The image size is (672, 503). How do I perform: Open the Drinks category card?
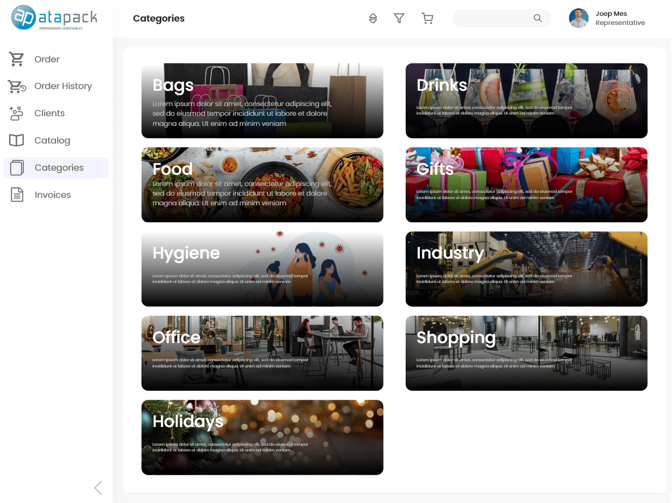(x=526, y=100)
